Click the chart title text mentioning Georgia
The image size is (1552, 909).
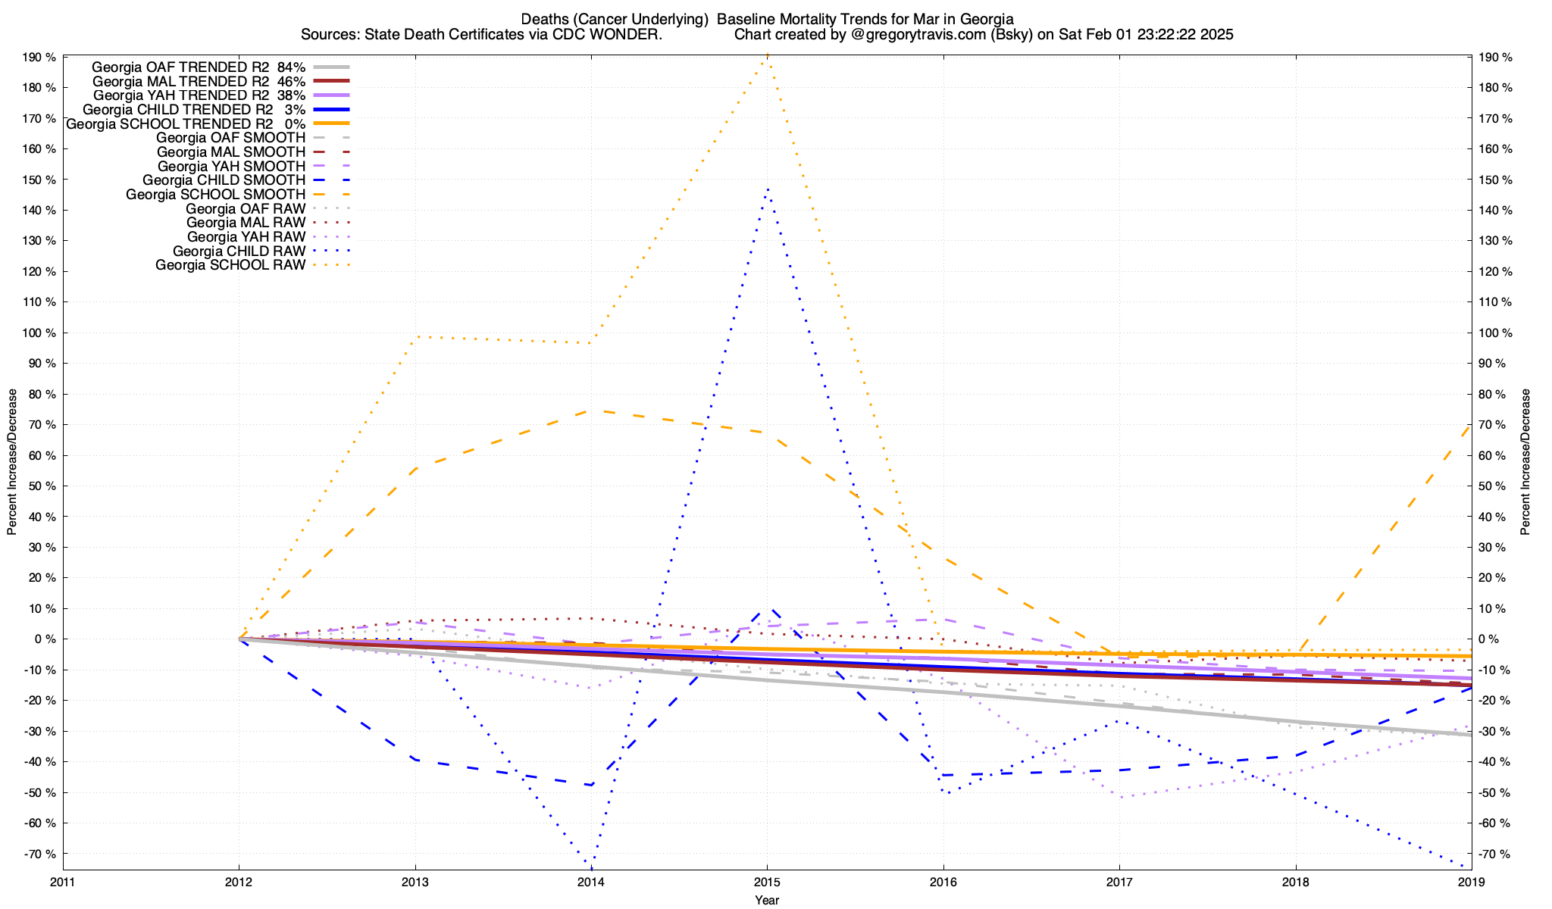click(x=768, y=19)
